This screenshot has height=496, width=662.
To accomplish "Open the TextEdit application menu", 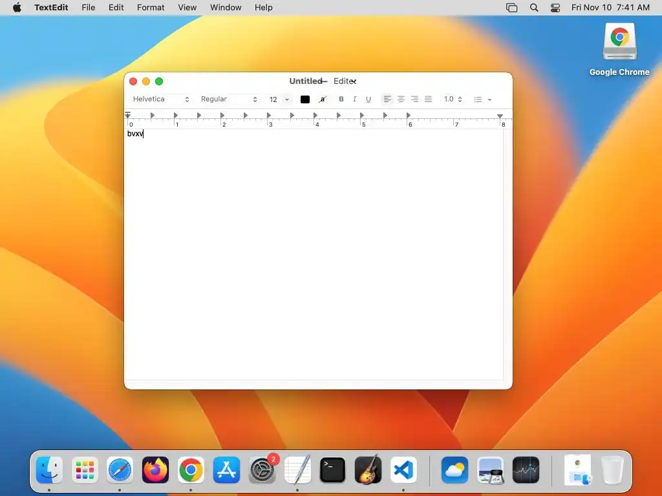I will (51, 8).
